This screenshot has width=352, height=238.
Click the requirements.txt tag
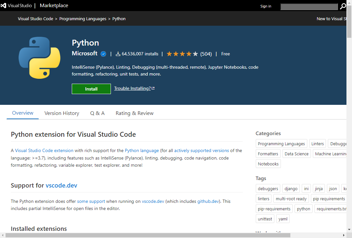(331, 209)
